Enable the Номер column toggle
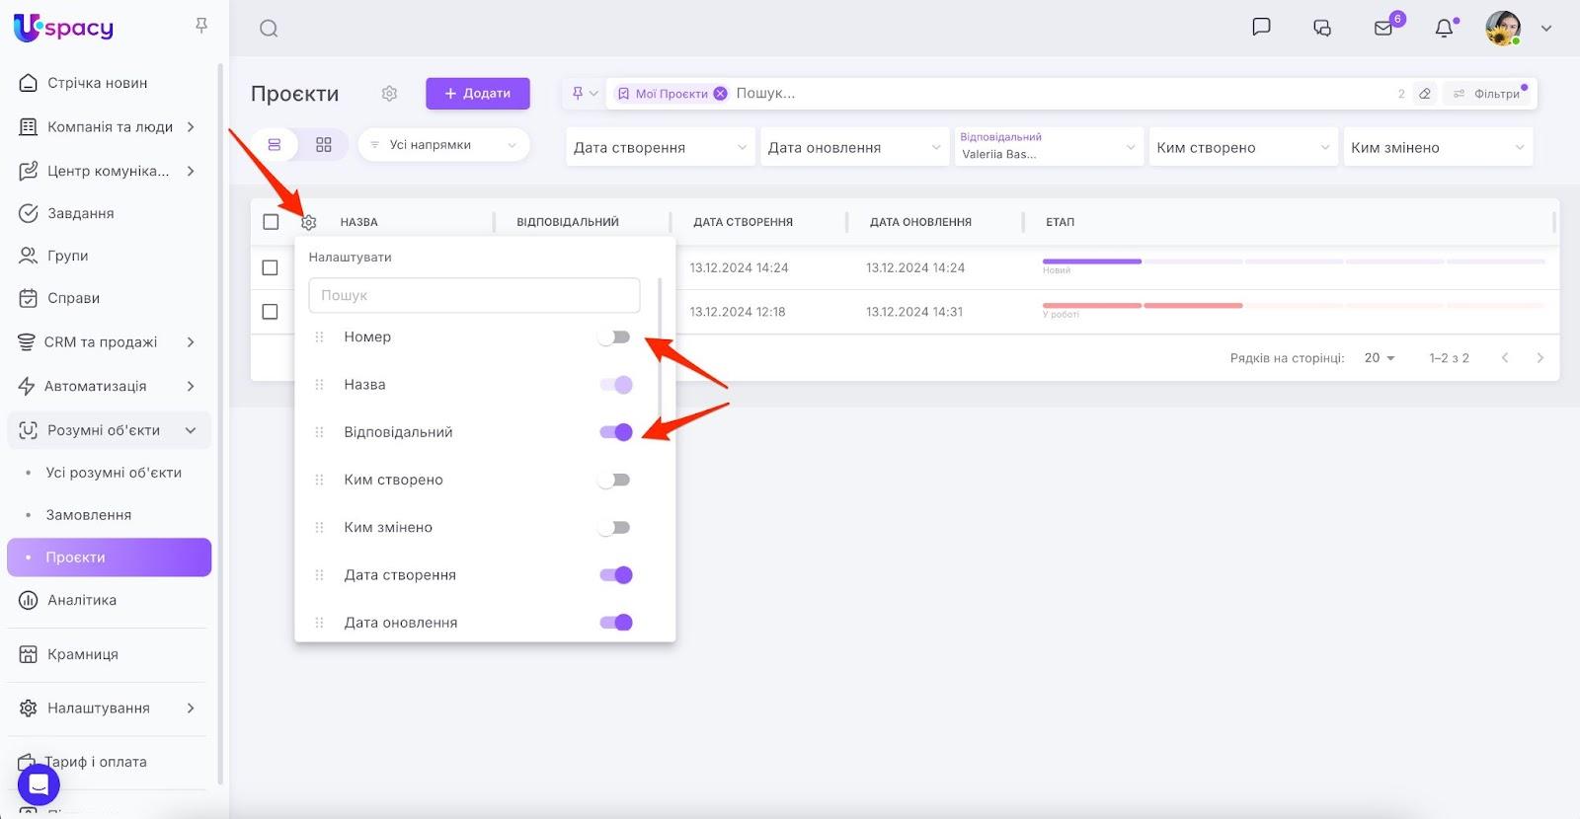The height and width of the screenshot is (819, 1580). pyautogui.click(x=614, y=337)
